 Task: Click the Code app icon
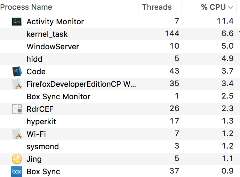click(17, 71)
